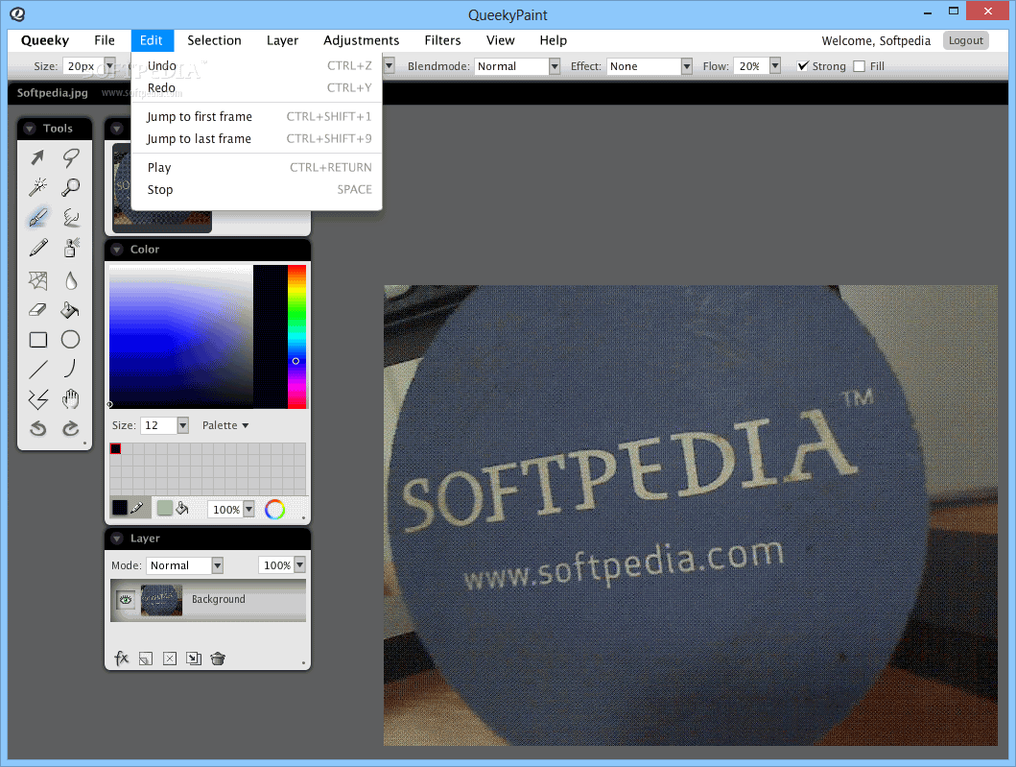This screenshot has height=767, width=1016.
Task: Select the zigzag polyline tool
Action: (37, 399)
